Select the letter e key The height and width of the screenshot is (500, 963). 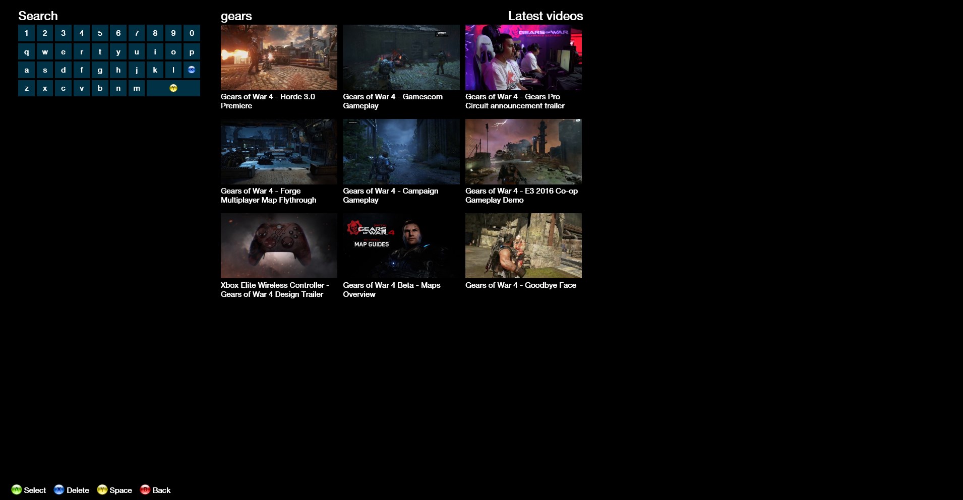click(x=63, y=51)
